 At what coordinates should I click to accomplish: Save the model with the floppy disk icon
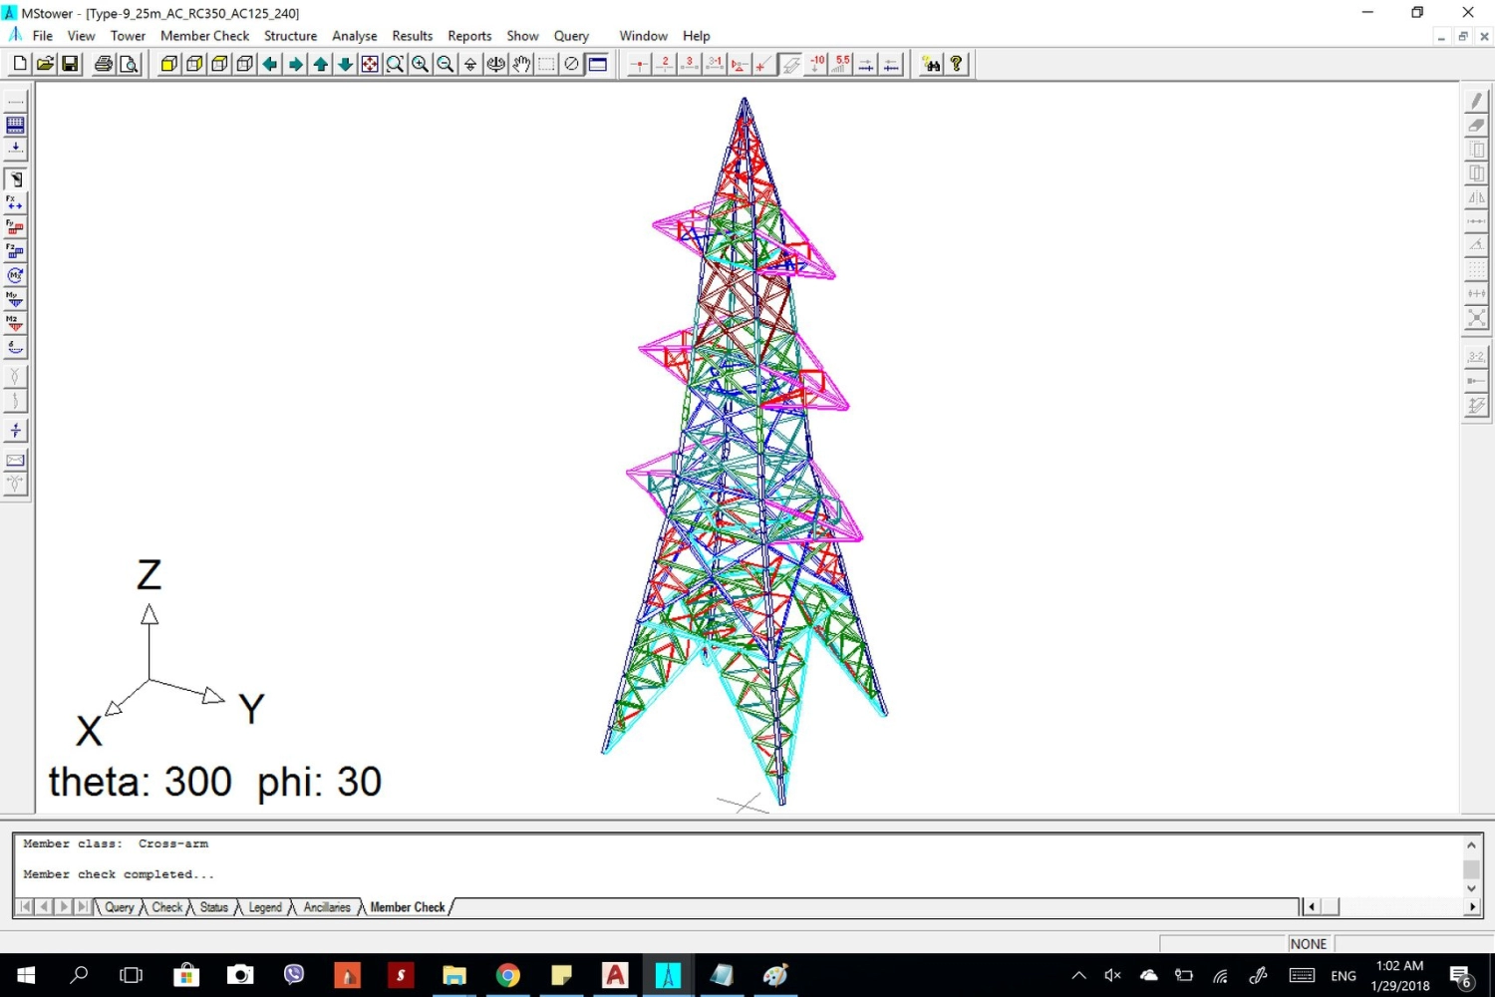(x=70, y=64)
